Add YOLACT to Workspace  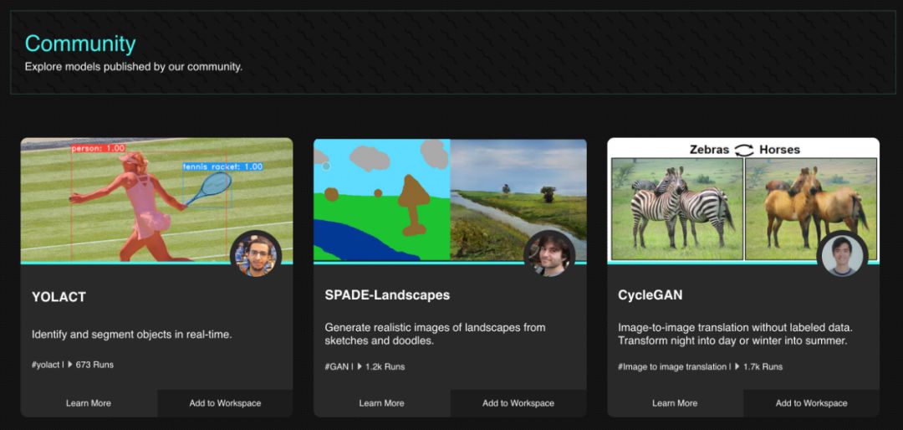point(225,403)
